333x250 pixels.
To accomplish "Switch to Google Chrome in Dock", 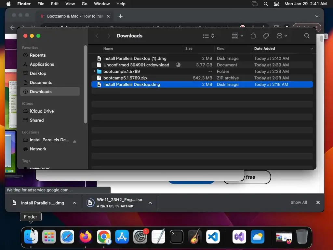I will point(104,237).
